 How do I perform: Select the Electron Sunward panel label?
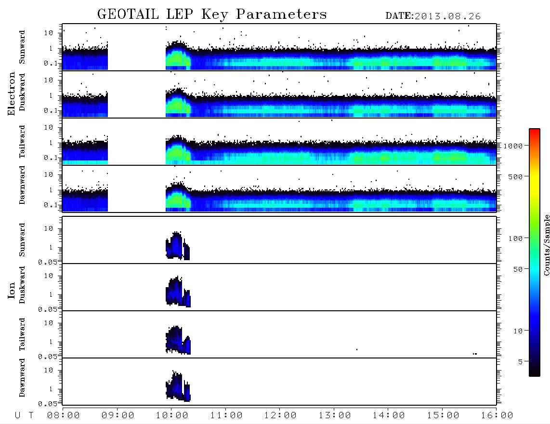[22, 47]
